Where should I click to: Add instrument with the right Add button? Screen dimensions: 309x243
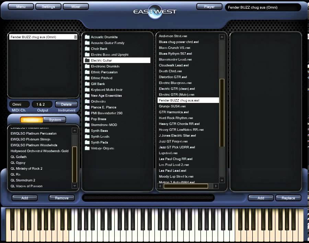pos(261,198)
